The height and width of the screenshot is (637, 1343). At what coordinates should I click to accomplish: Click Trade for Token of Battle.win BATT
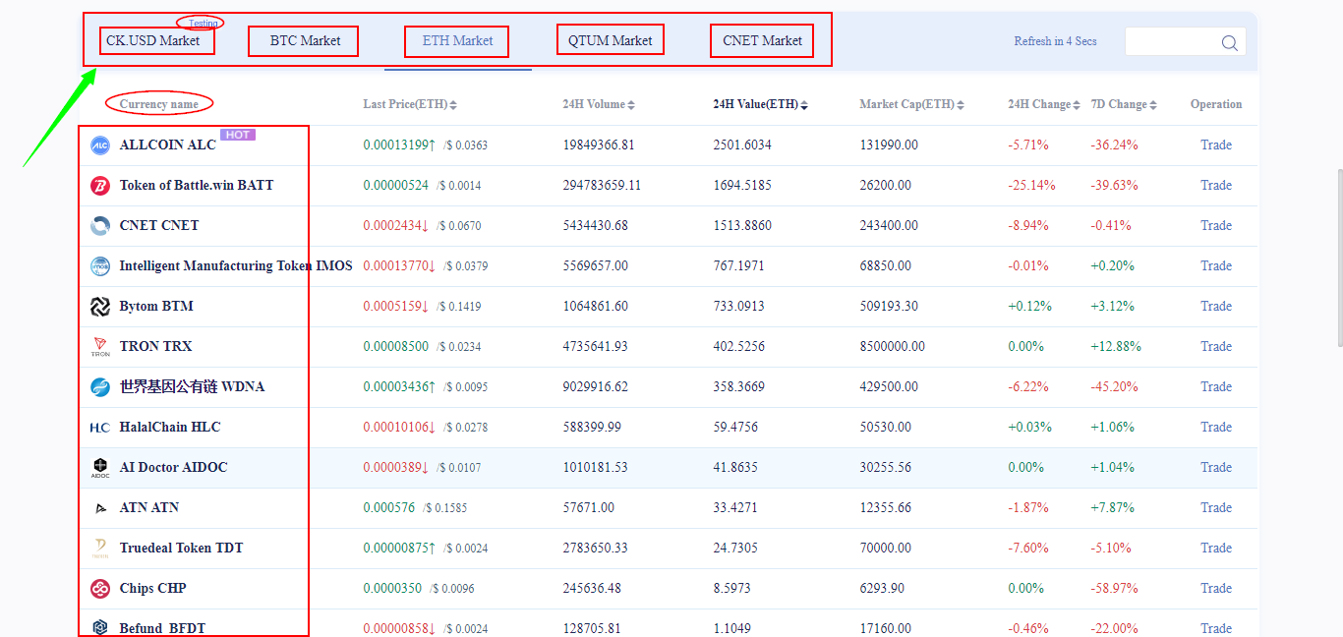1216,185
